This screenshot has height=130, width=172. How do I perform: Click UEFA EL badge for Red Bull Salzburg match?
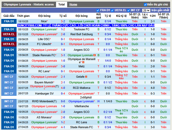coord(9,34)
